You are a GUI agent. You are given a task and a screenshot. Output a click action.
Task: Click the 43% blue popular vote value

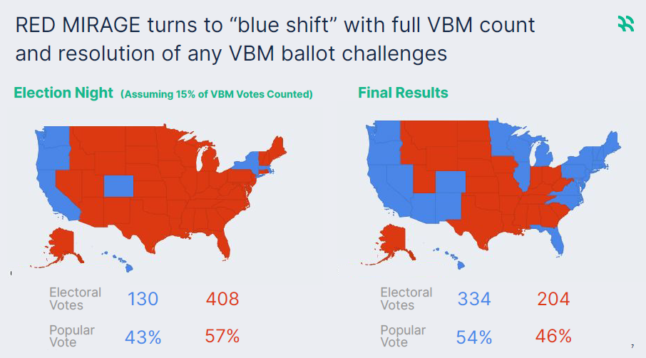tap(143, 336)
